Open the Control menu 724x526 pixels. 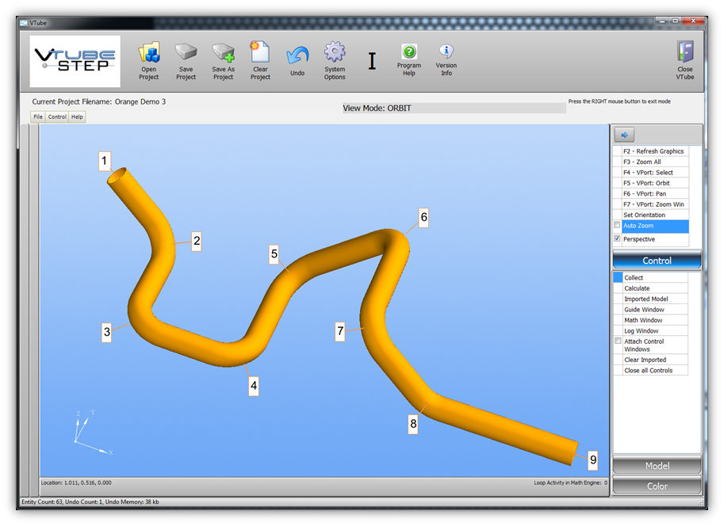click(57, 116)
